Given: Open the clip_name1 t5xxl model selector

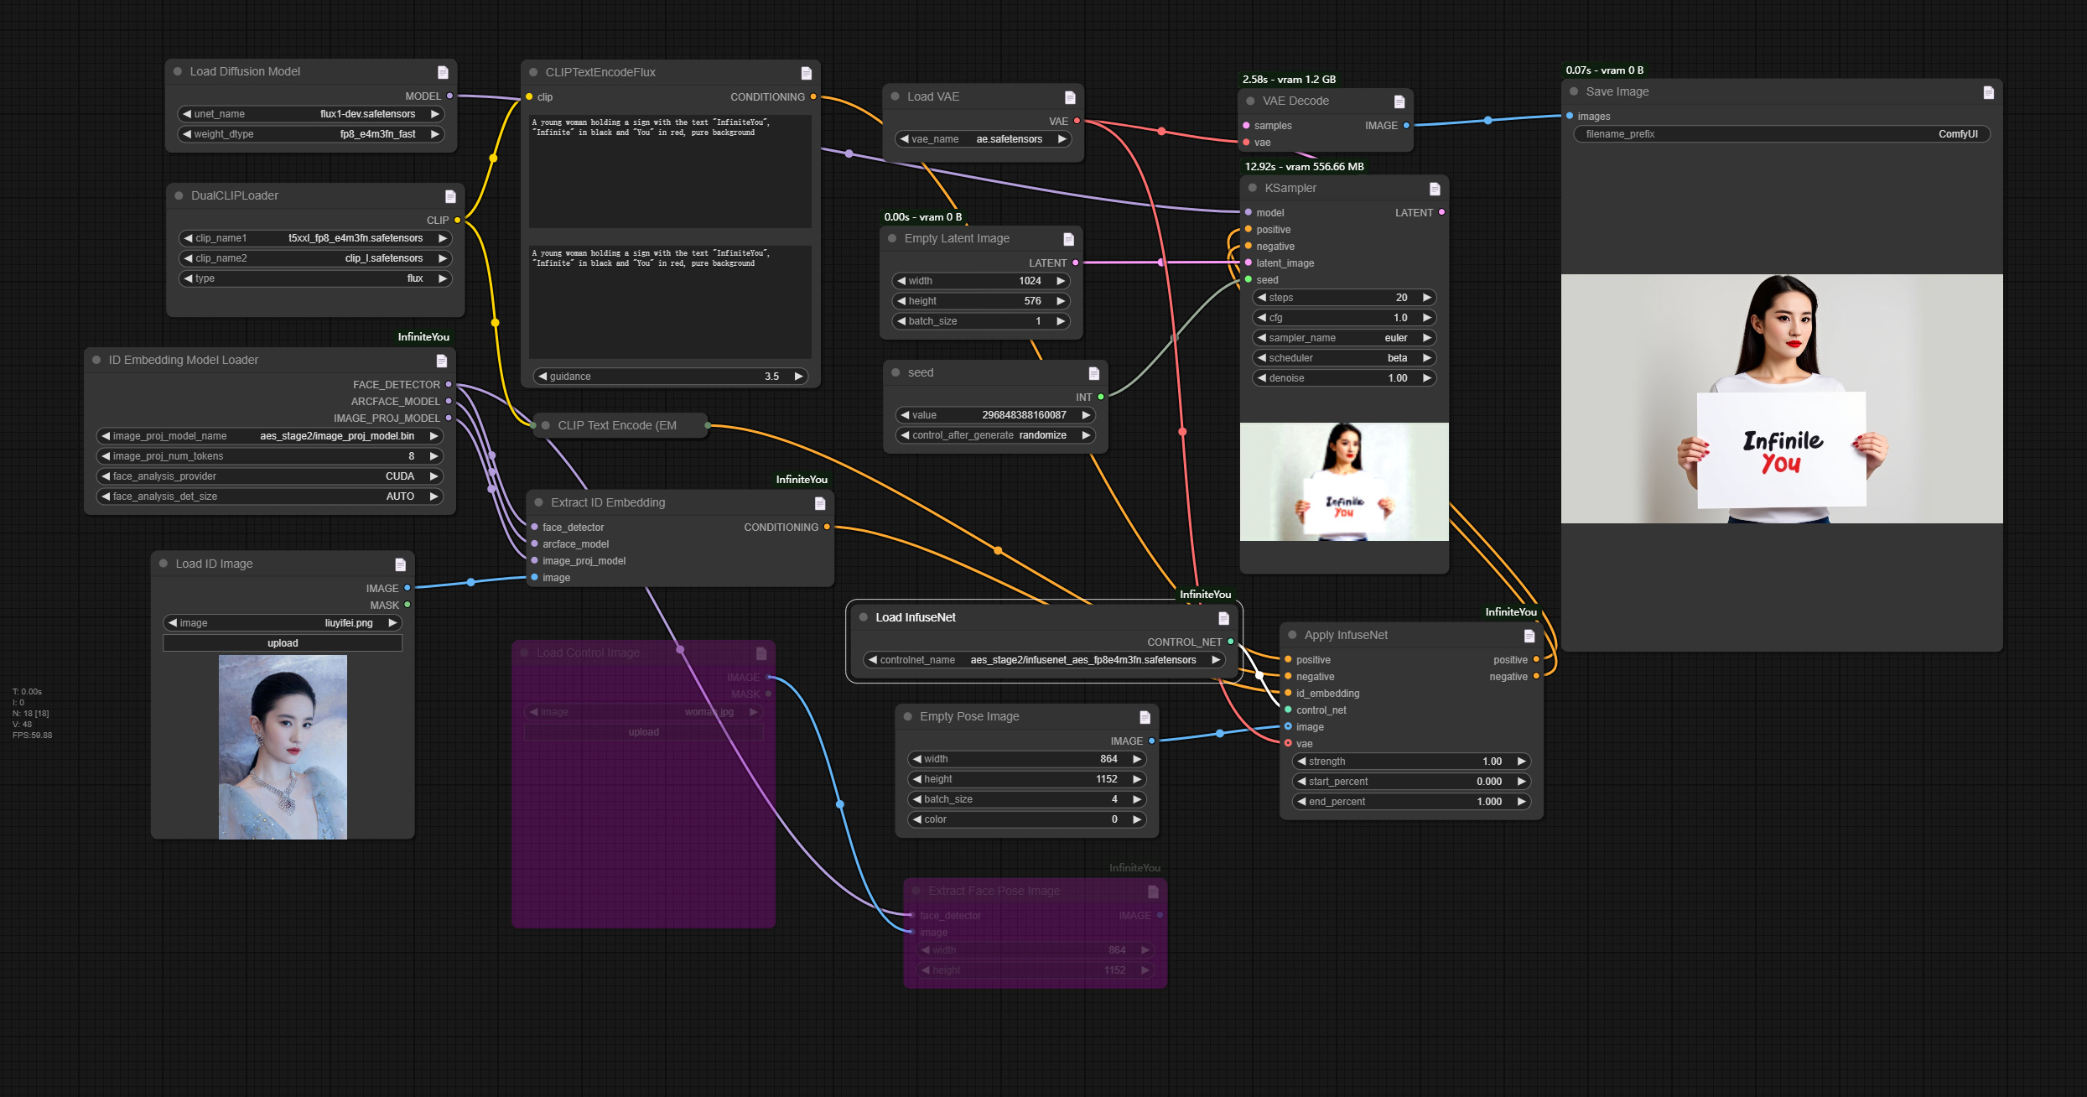Looking at the screenshot, I should click(315, 238).
